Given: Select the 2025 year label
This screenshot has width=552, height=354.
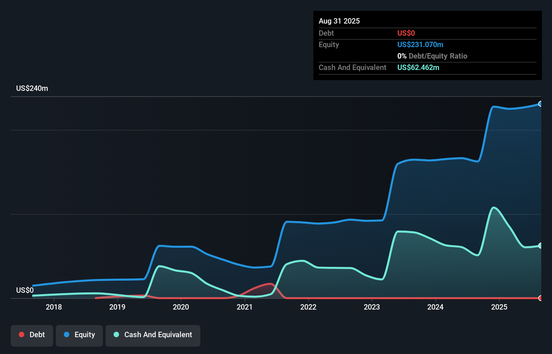Looking at the screenshot, I should click(x=499, y=307).
